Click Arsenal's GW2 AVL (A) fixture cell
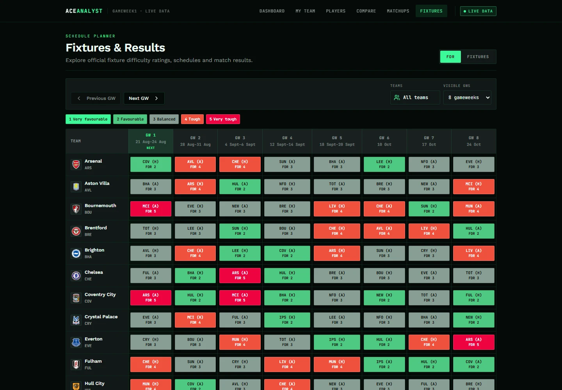This screenshot has width=562, height=390. 195,164
